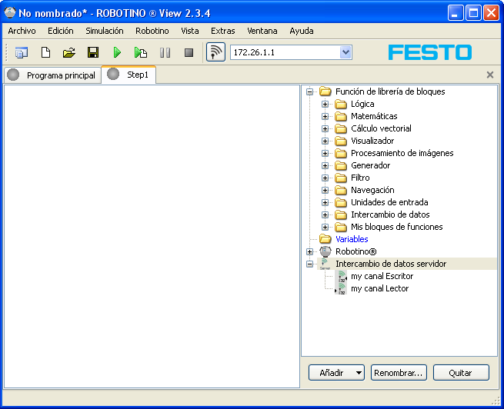This screenshot has height=409, width=504.
Task: Select the Step1 tab
Action: click(x=129, y=75)
